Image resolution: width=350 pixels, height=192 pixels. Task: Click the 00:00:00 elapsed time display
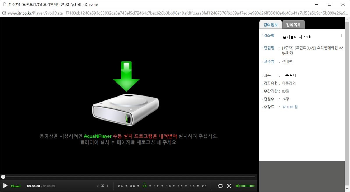(33, 186)
